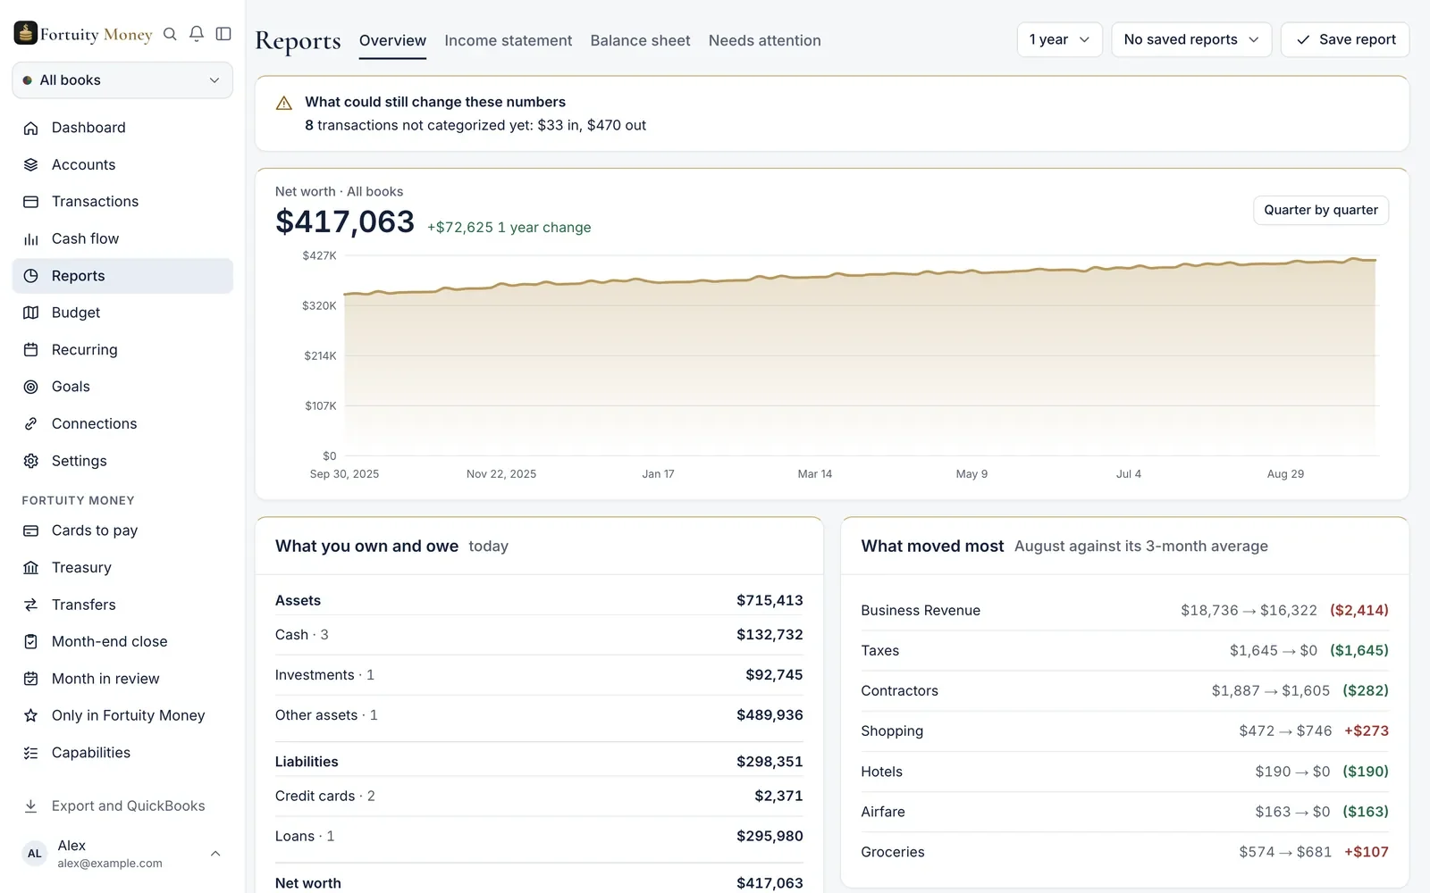This screenshot has width=1430, height=893.
Task: Click the Goals target icon
Action: point(31,387)
